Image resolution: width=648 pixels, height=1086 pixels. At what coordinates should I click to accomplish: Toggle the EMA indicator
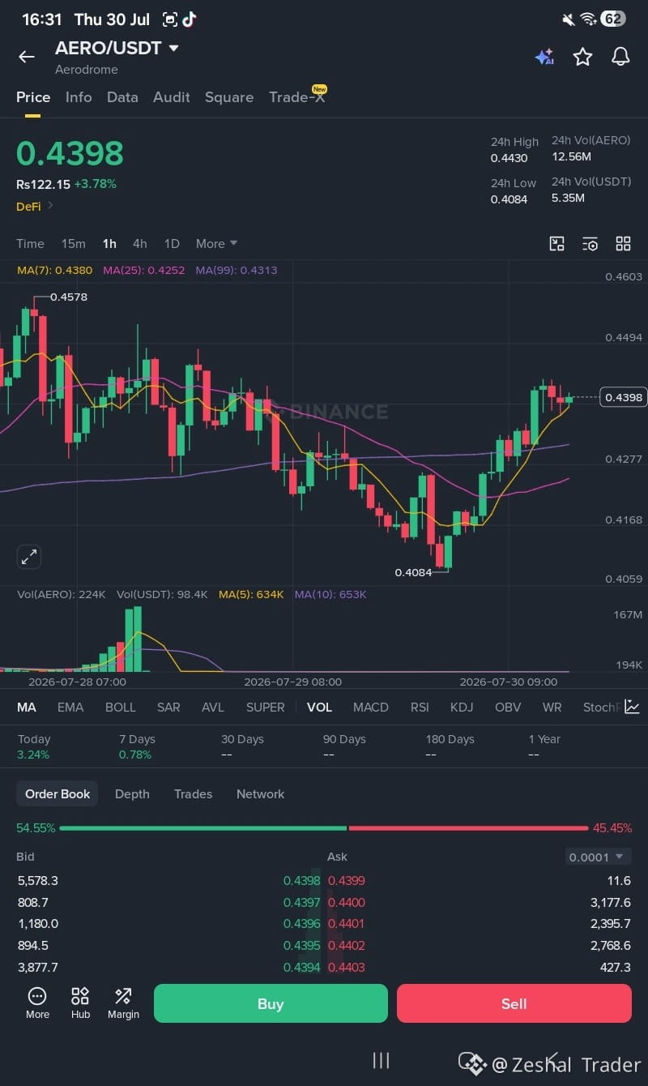point(70,708)
